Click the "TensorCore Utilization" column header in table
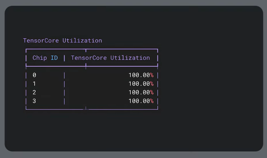 click(110, 58)
